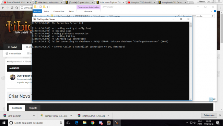223x126 pixels.
Task: Go back in Chrome browser
Action: [x=3, y=8]
